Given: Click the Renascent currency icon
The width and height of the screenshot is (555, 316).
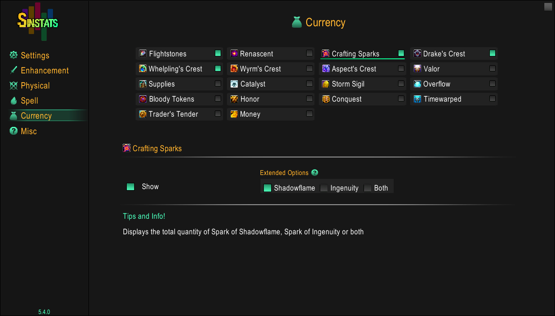Looking at the screenshot, I should pos(234,53).
